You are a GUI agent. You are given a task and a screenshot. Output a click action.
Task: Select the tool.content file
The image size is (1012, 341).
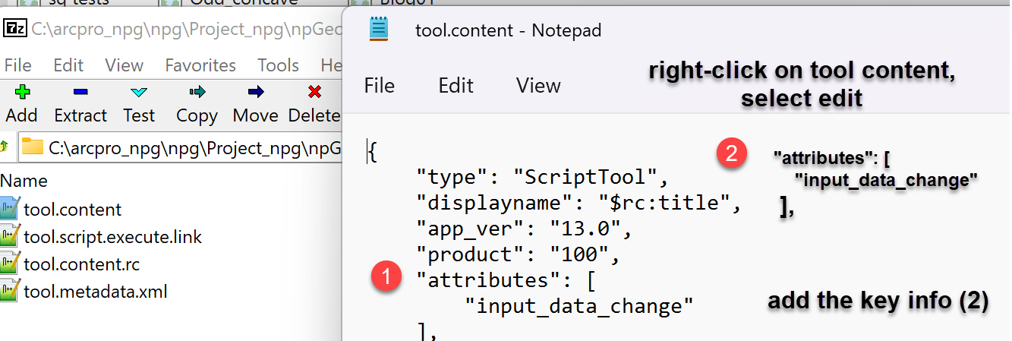point(72,209)
